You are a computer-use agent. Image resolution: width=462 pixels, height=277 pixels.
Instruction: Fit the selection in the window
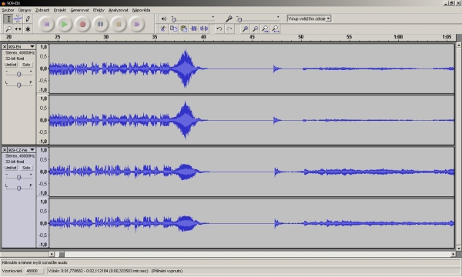265,28
